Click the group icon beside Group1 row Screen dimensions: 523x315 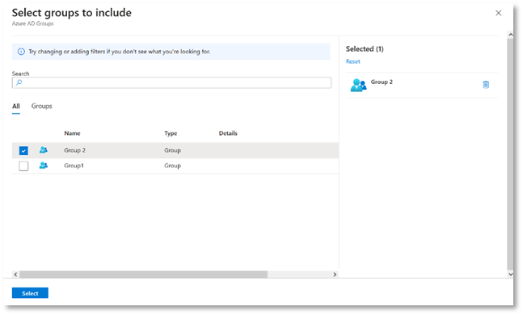tap(44, 166)
